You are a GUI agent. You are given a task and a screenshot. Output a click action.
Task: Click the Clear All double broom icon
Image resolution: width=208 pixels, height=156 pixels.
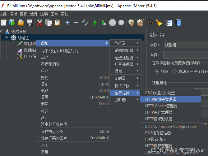140,23
